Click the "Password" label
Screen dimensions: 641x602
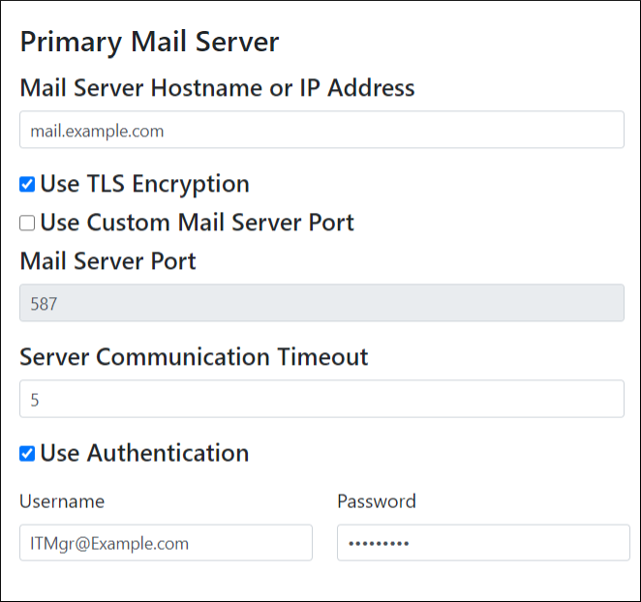pos(377,501)
